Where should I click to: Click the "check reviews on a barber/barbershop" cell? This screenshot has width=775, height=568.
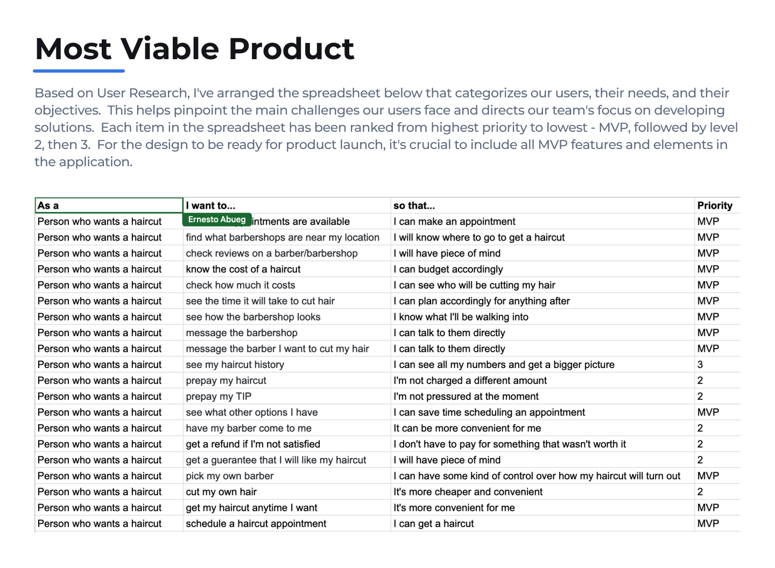pos(272,253)
